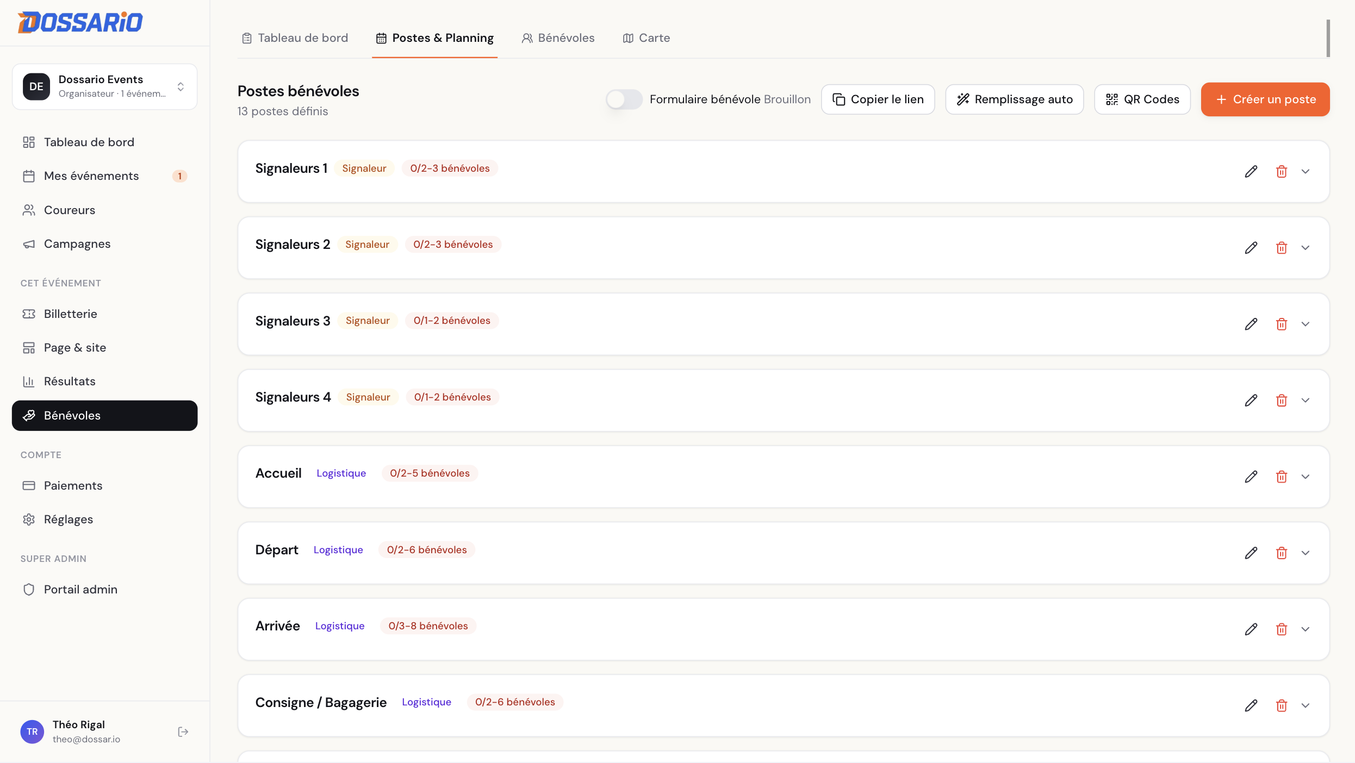This screenshot has height=763, width=1355.
Task: Click the Dossario logo
Action: (80, 22)
